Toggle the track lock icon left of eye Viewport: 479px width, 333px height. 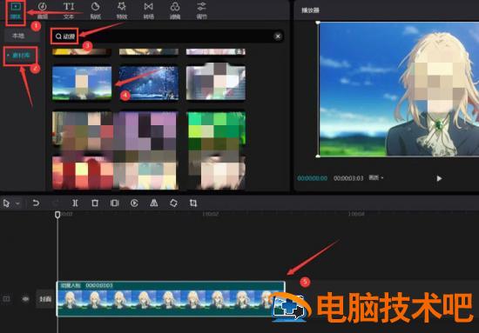click(6, 299)
